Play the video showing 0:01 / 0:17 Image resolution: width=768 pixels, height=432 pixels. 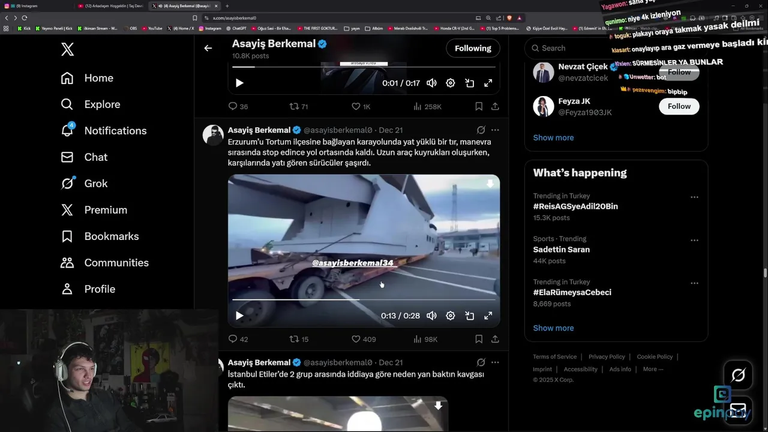239,83
